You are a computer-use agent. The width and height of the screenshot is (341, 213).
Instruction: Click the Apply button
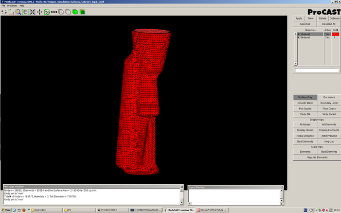click(x=299, y=18)
